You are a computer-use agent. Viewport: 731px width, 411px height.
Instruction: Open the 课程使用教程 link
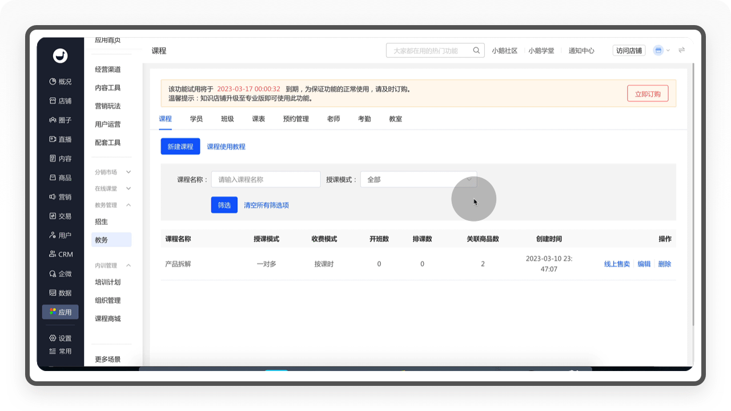226,147
